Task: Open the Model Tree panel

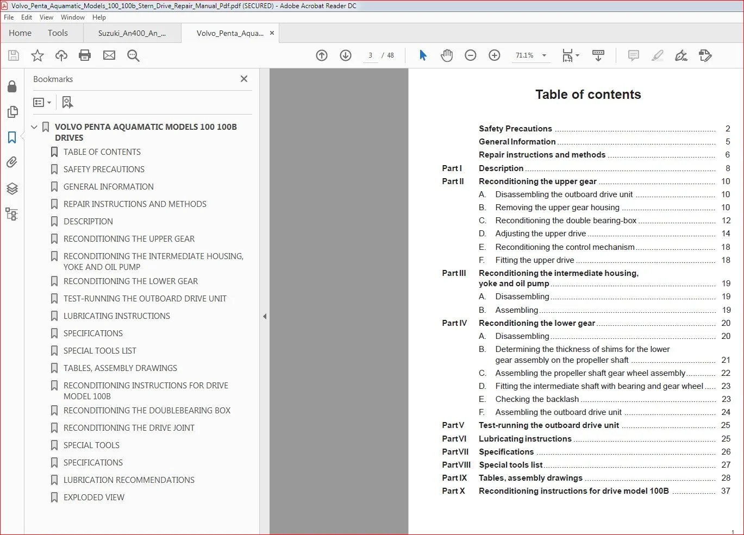Action: [x=12, y=214]
